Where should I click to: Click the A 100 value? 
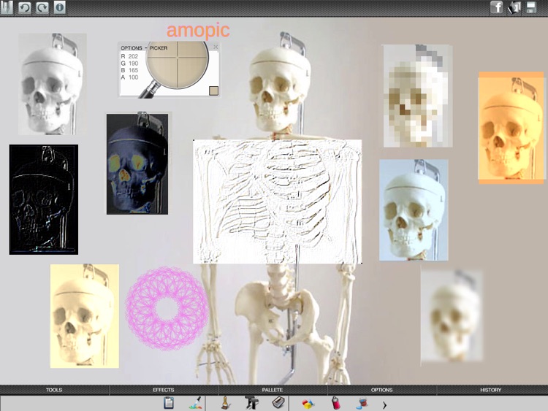point(129,77)
